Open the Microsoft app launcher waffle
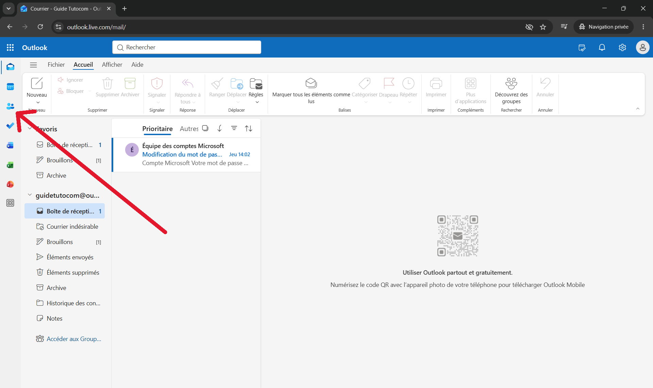This screenshot has width=653, height=388. [x=10, y=48]
